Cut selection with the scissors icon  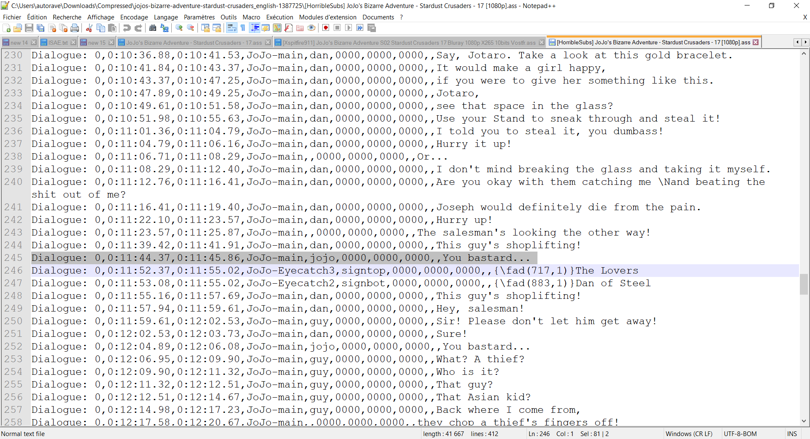point(89,28)
